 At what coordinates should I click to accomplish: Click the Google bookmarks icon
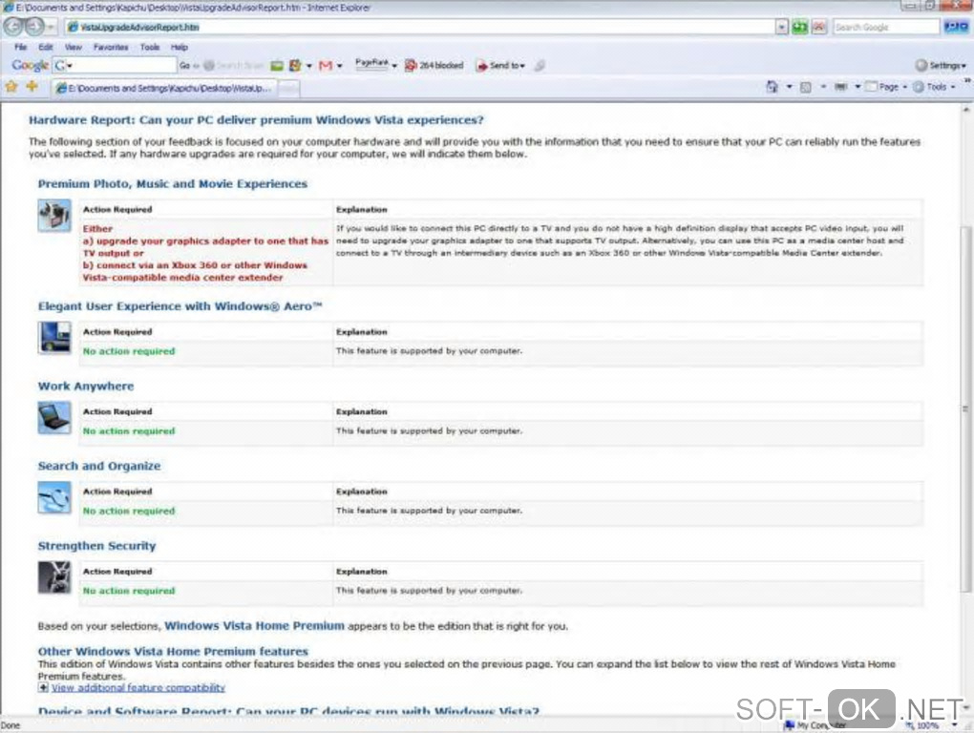point(296,65)
